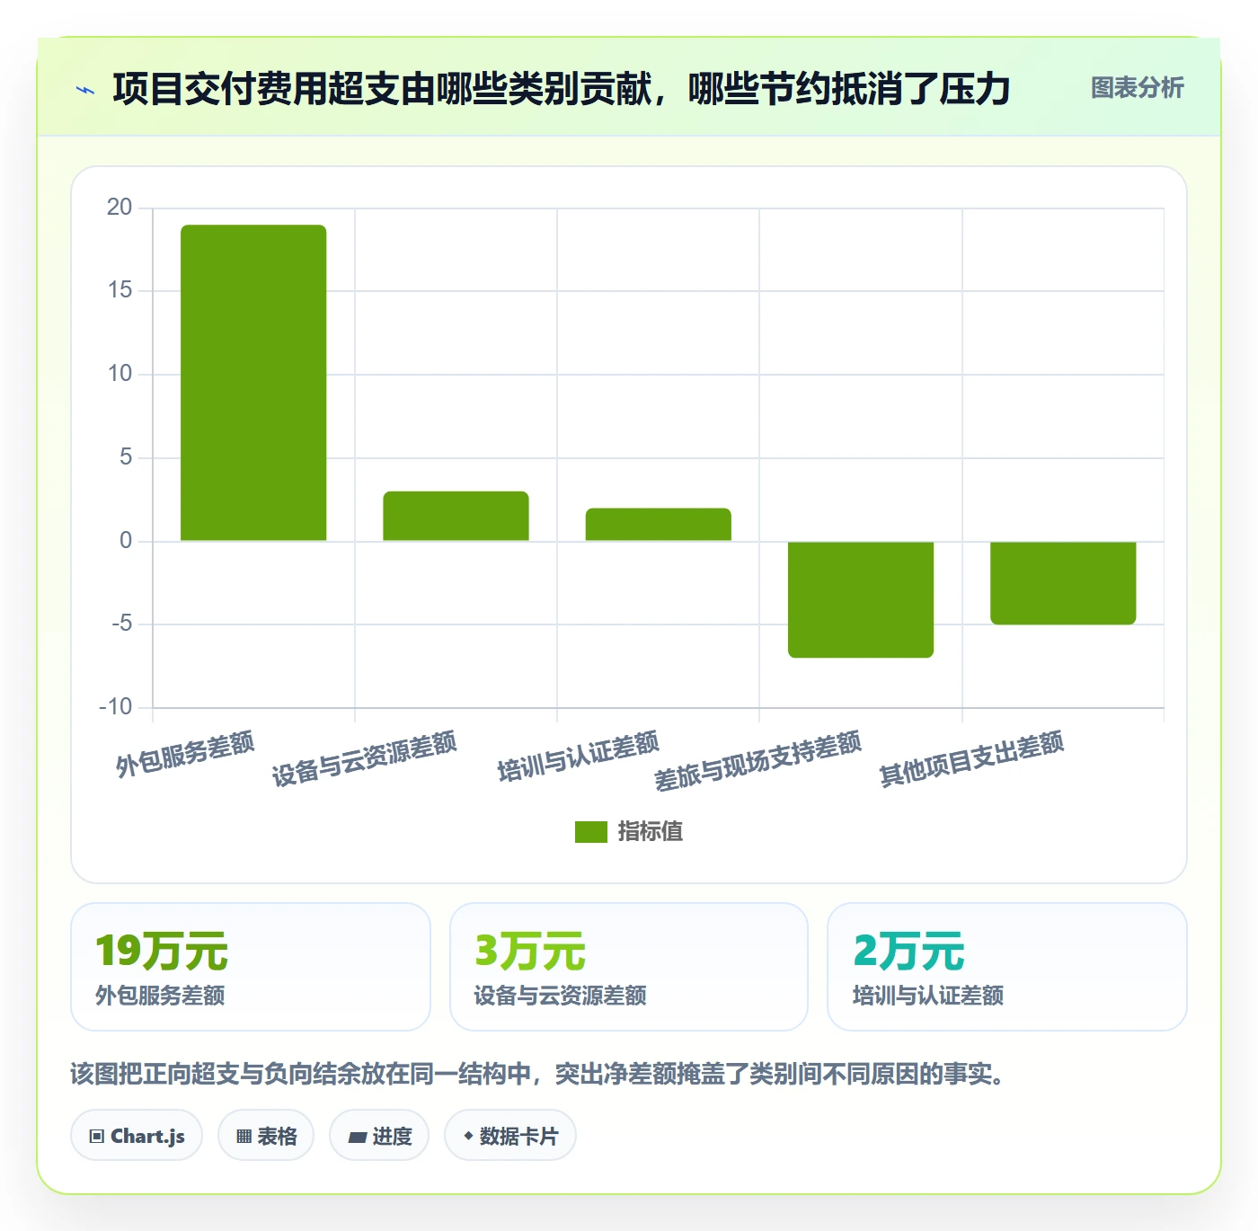Click the summary sentence starting with 该图把正向超支
The height and width of the screenshot is (1231, 1258).
(537, 1074)
